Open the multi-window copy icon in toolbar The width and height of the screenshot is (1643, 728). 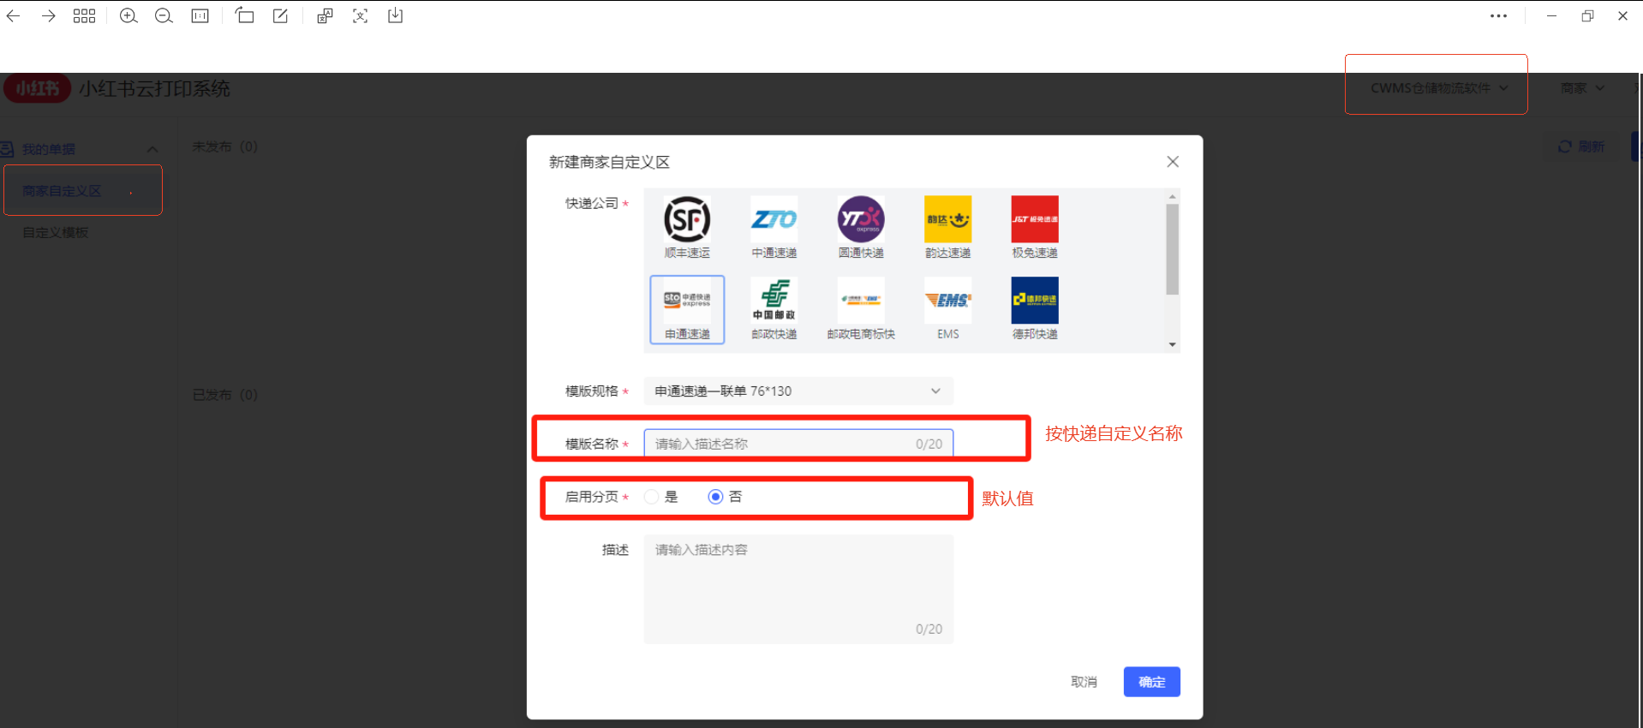325,15
